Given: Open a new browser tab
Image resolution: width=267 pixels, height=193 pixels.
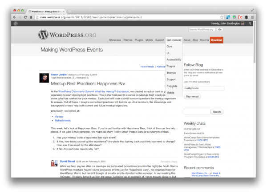Looking at the screenshot, I should [x=69, y=12].
